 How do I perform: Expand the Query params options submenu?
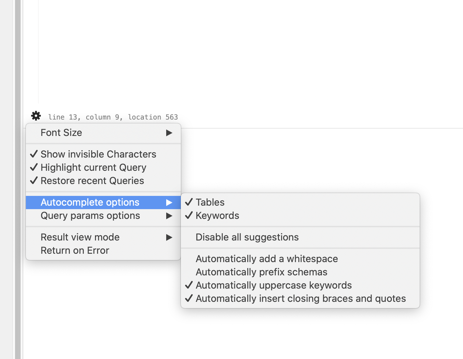click(90, 215)
